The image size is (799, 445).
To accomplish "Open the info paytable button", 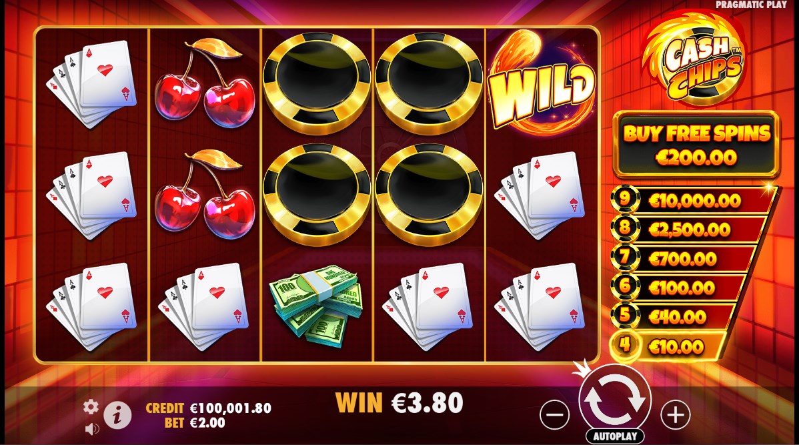I will (117, 416).
